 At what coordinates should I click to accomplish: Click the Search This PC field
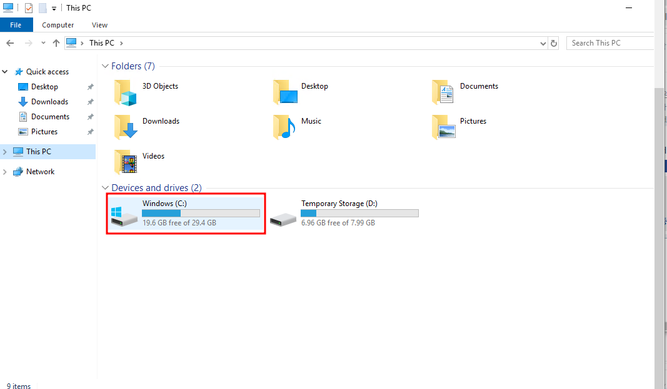pyautogui.click(x=610, y=43)
